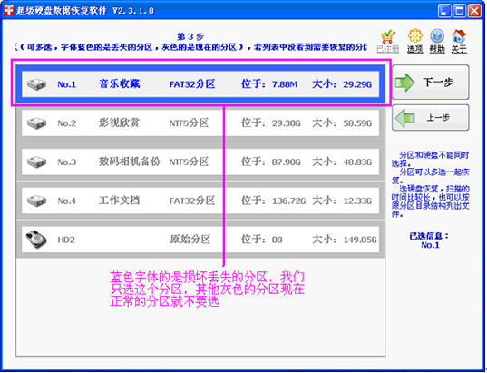
Task: Click the shopping cart registered icon
Action: (x=388, y=36)
